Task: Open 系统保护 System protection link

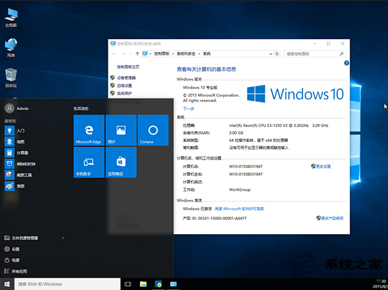Action: point(125,93)
